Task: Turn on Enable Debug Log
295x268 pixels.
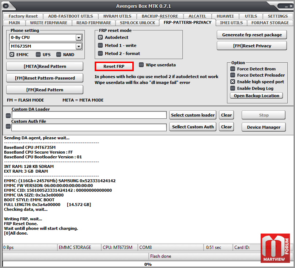Action: point(233,88)
